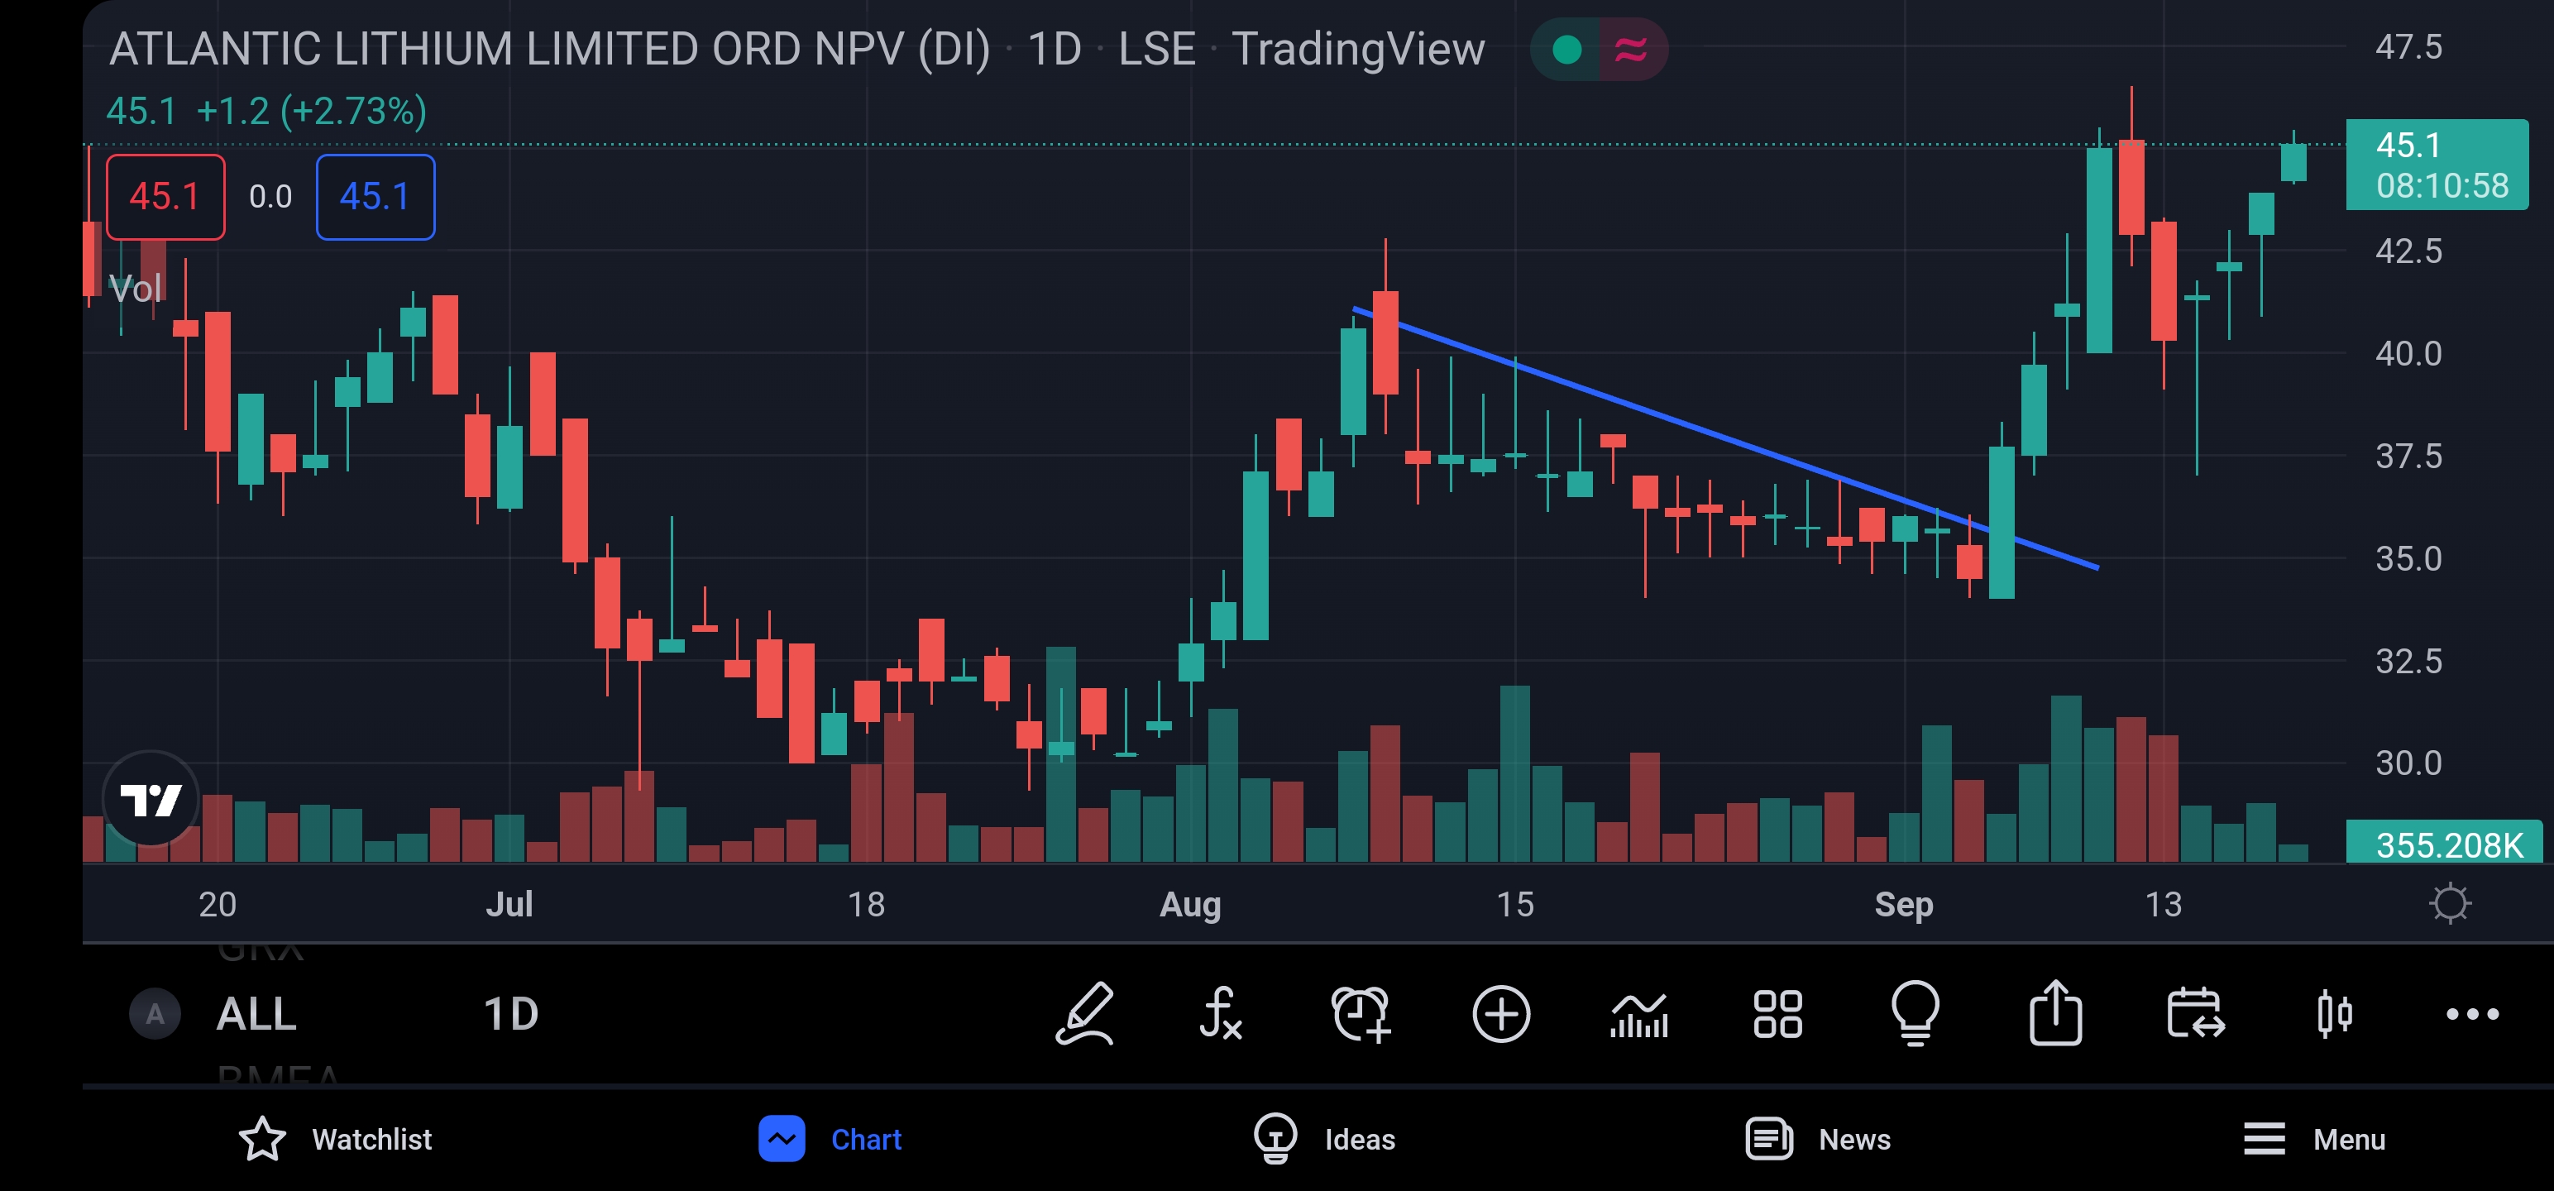
Task: Tap the blue buy price 45.1 button
Action: 375,196
